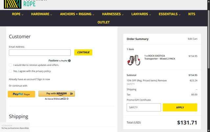
Task: Go to the OUTLET menu item
Action: tap(104, 22)
